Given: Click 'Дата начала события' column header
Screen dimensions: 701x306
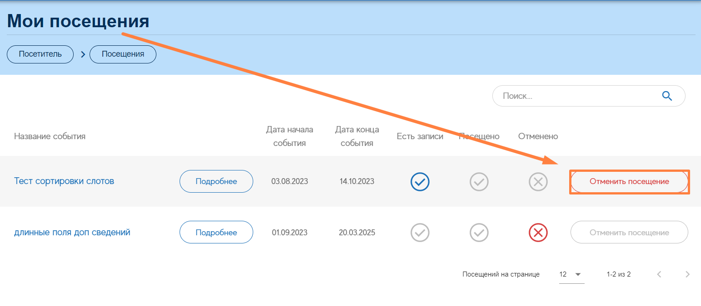Looking at the screenshot, I should coord(290,136).
